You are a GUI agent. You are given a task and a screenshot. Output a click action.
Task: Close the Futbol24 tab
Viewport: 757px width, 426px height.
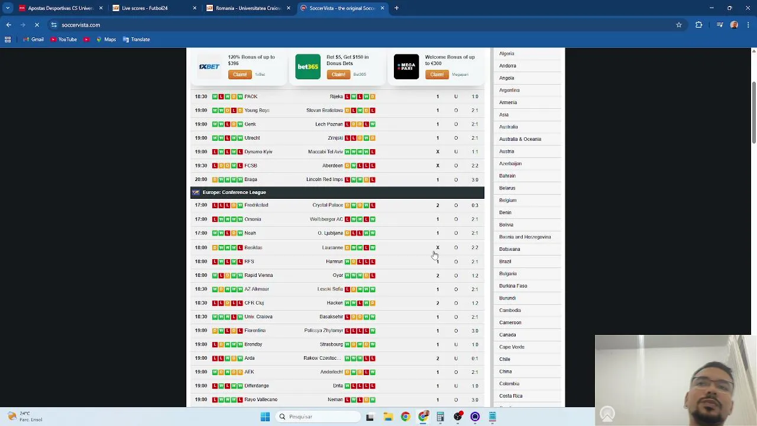pyautogui.click(x=195, y=8)
